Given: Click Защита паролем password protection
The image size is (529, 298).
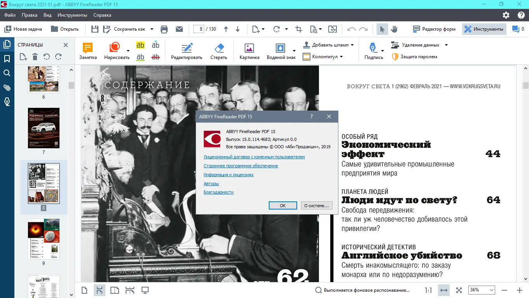Looking at the screenshot, I should click(414, 57).
